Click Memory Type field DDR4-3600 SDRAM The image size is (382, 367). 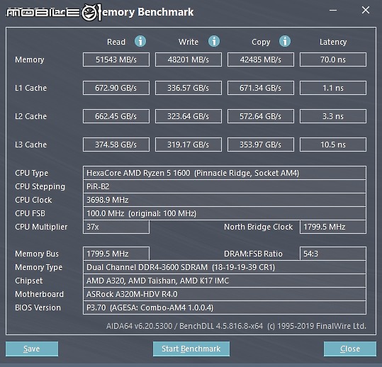coord(225,267)
